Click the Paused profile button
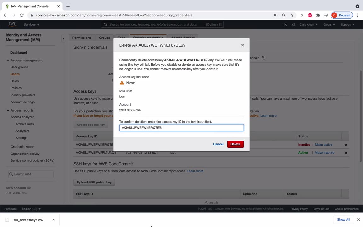363x227 pixels. tap(342, 15)
